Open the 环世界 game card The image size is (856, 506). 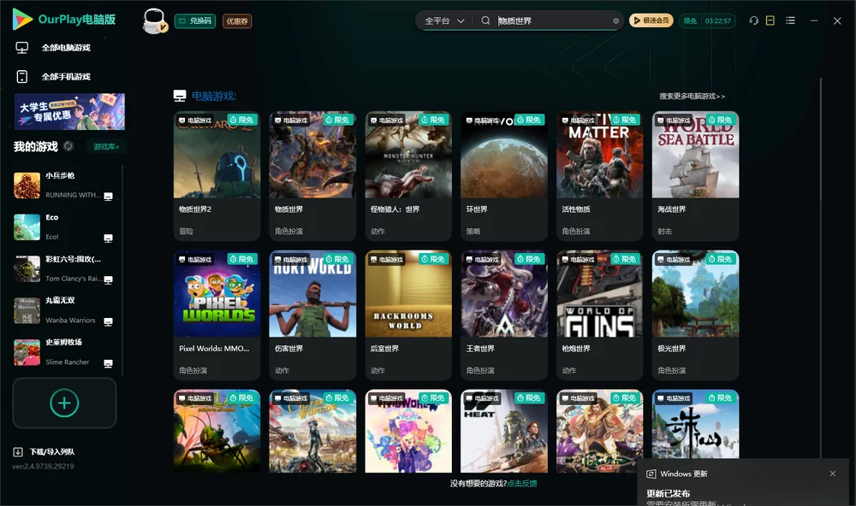504,176
